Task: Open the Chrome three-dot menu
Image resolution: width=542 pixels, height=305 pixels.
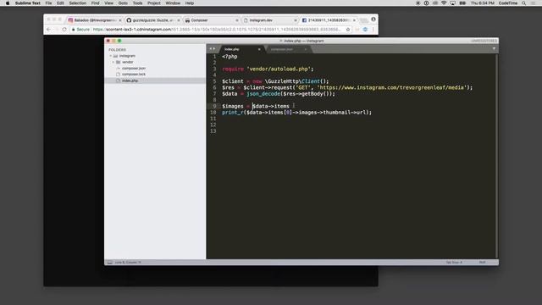Action: 373,30
